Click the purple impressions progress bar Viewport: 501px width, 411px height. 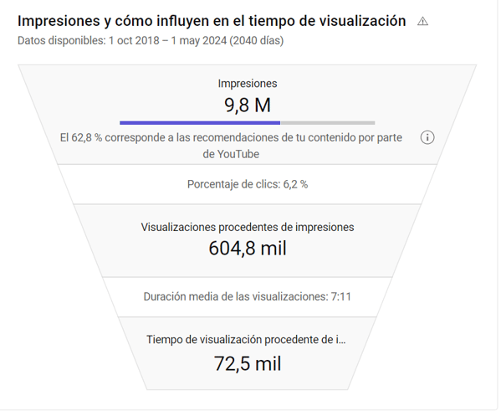[x=200, y=123]
